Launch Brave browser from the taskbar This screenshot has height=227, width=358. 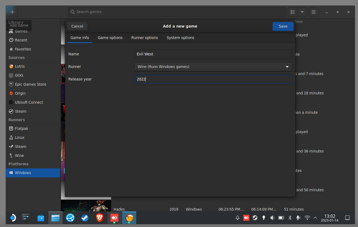coord(99,218)
